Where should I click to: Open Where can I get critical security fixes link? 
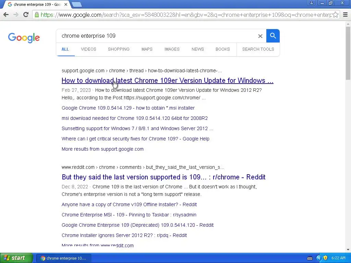point(135,139)
